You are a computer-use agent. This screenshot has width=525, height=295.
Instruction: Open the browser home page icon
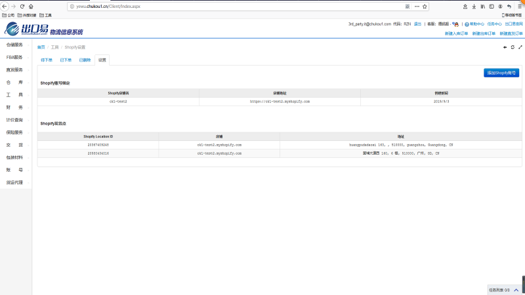(31, 7)
